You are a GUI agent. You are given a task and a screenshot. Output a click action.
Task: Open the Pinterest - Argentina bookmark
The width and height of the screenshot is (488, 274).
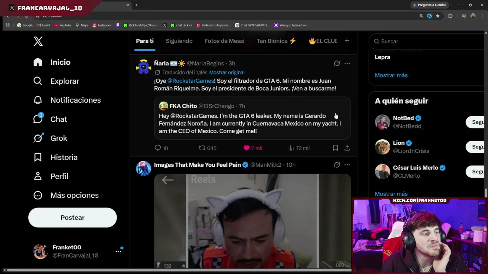[x=213, y=25]
